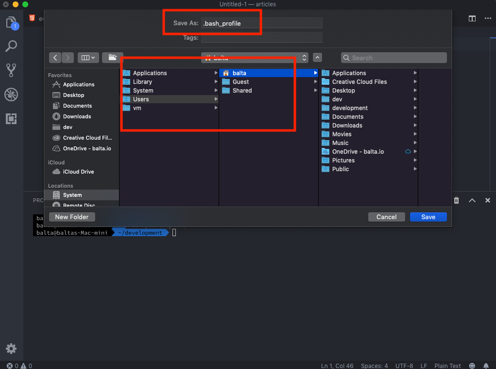
Task: Open Applications folder in first column
Action: (170, 73)
